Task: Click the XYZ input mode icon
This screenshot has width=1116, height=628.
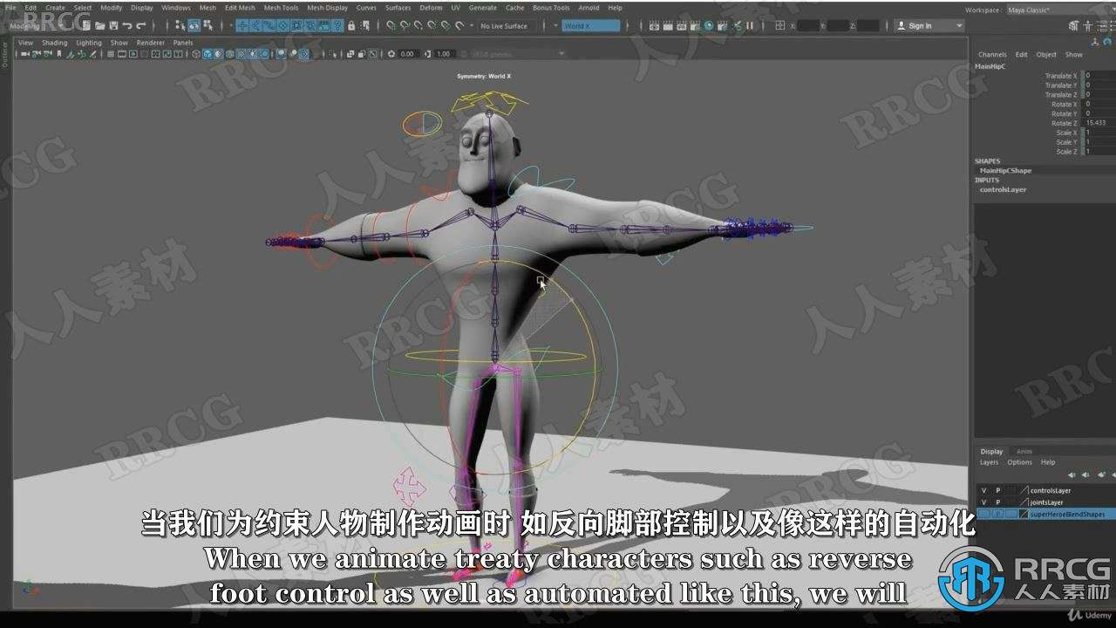Action: click(x=779, y=25)
